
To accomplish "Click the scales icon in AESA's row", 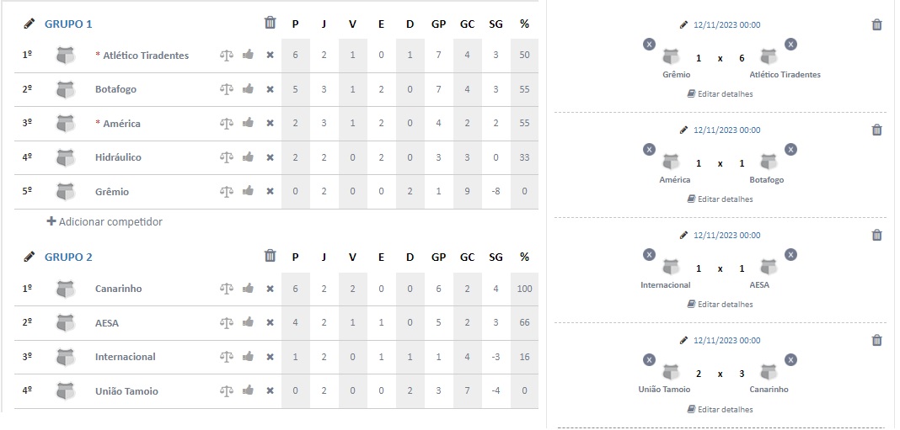I will [227, 323].
